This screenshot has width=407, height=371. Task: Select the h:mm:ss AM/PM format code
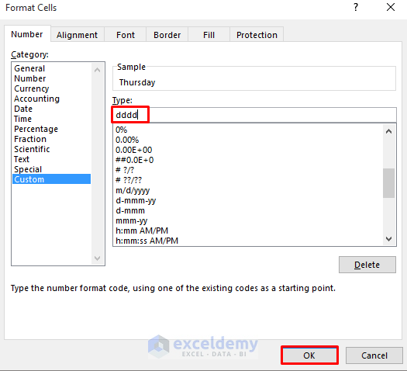248,241
